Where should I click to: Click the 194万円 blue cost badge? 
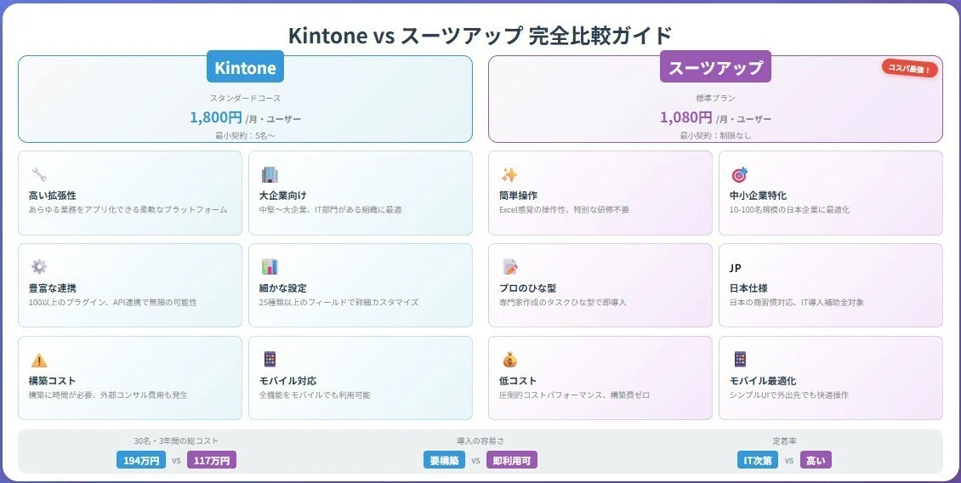[141, 460]
